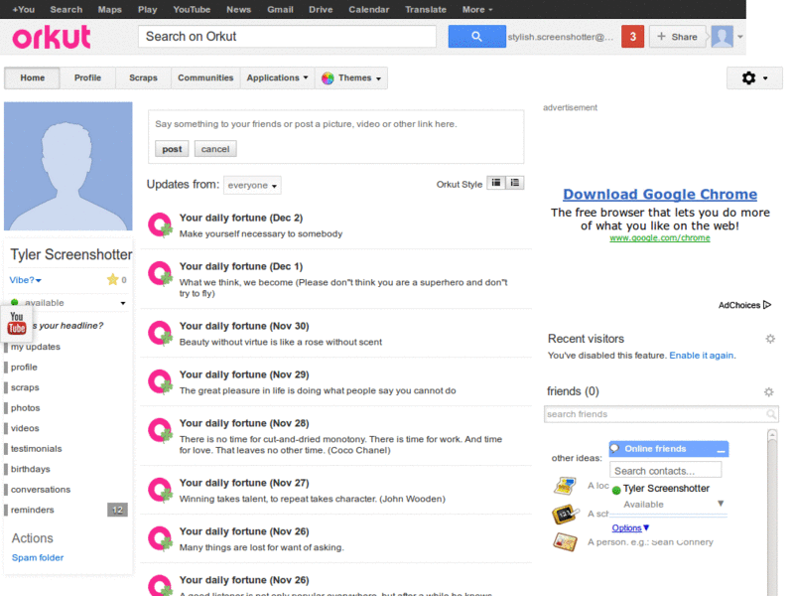The width and height of the screenshot is (794, 596).
Task: Click the Vibe star rating icon
Action: [x=112, y=279]
